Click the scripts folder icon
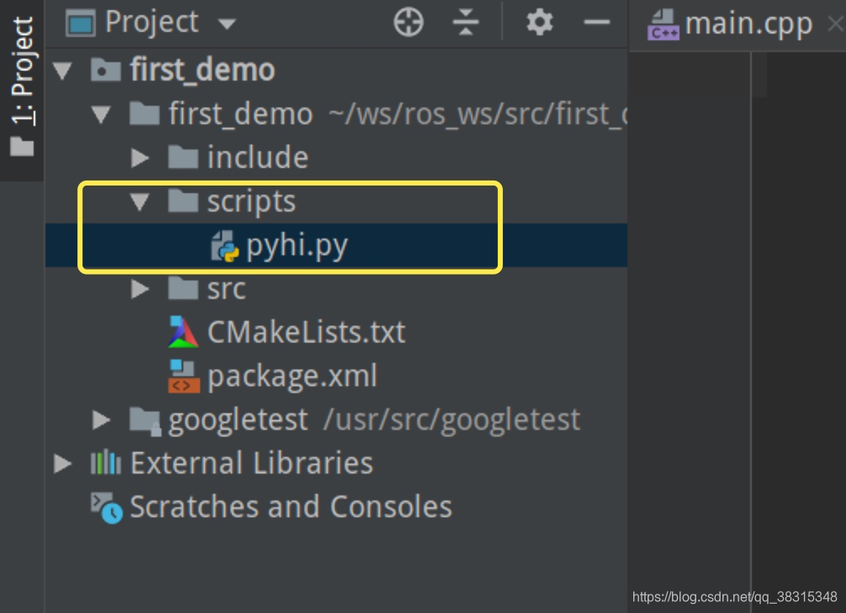 tap(183, 201)
